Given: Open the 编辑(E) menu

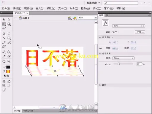Looking at the screenshot, I should click(x=17, y=9).
